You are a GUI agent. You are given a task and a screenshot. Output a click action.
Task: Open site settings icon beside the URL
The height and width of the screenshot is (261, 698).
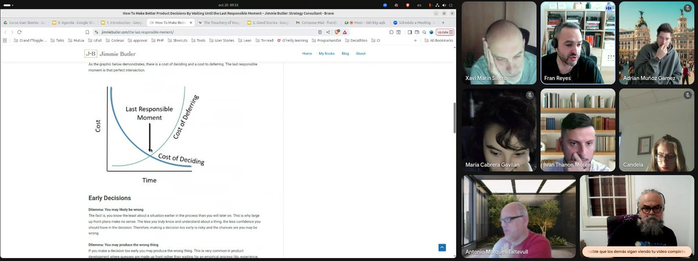(x=97, y=32)
